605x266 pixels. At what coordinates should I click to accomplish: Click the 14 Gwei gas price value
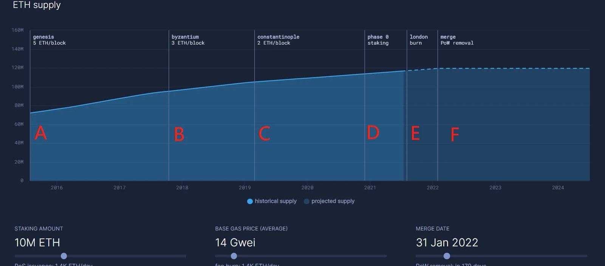pyautogui.click(x=235, y=243)
